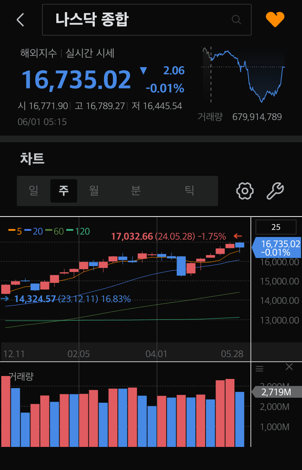302x470 pixels.
Task: Click the 차트 section heading
Action: (x=32, y=159)
